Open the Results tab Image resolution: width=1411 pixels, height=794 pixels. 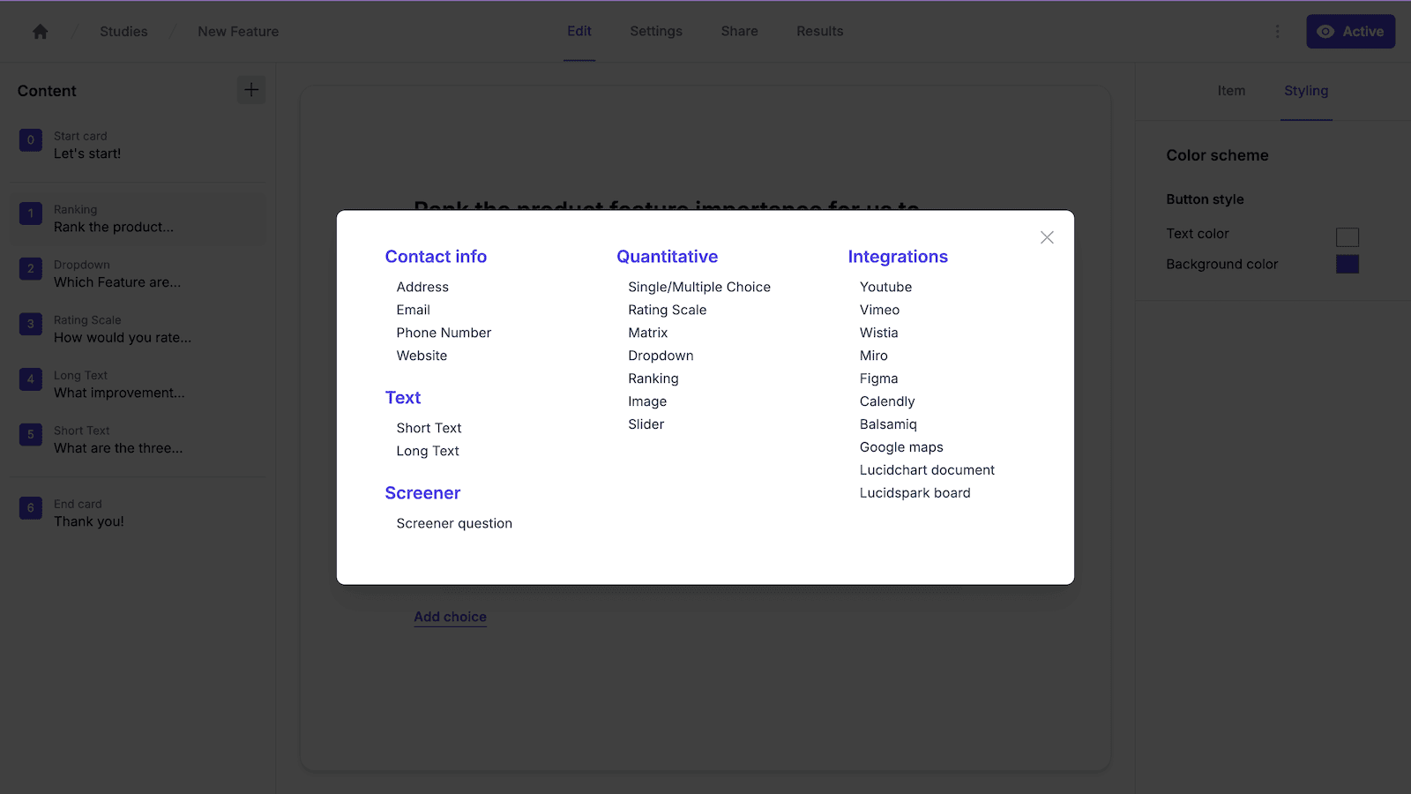(819, 32)
